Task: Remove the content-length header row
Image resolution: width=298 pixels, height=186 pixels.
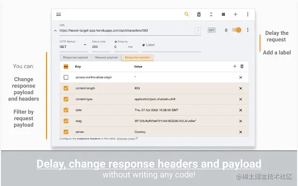Action: (x=240, y=88)
